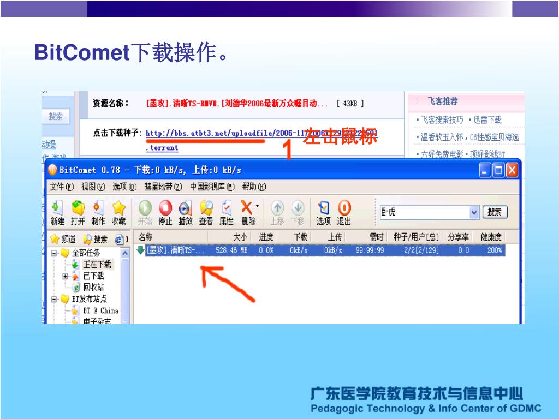
Task: Open the 中国影视库(M) menu
Action: pos(212,187)
